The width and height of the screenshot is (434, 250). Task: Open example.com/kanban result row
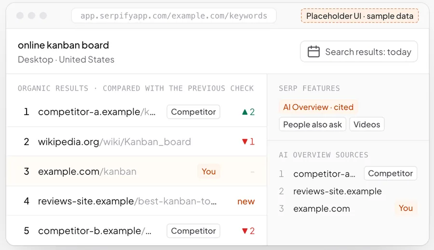pos(136,171)
